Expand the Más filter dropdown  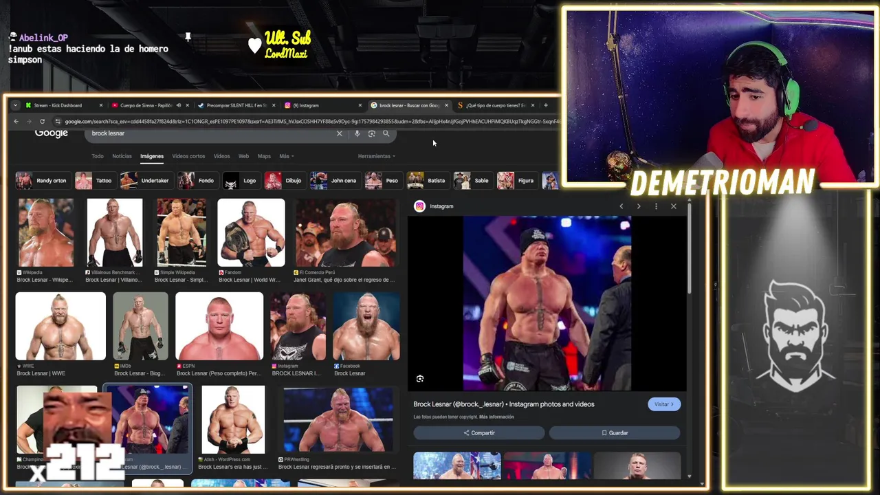tap(286, 156)
